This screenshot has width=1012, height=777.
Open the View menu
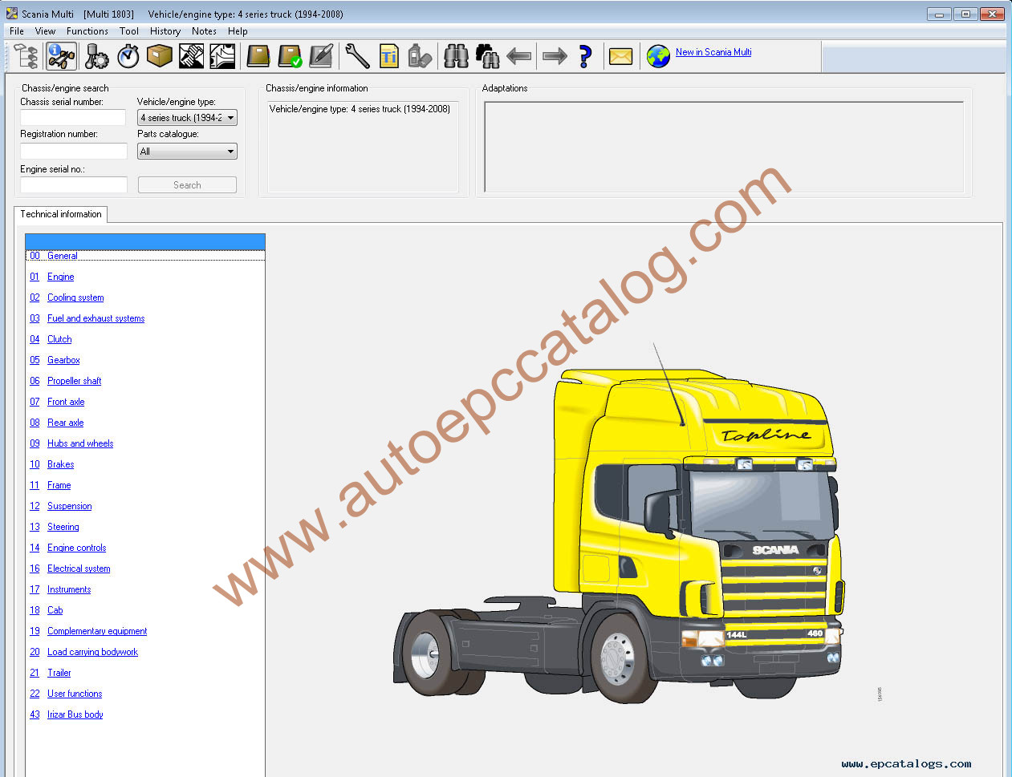(x=45, y=31)
